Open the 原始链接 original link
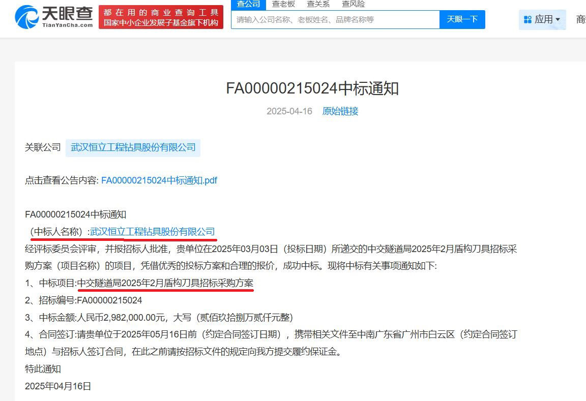The width and height of the screenshot is (586, 401). [x=340, y=111]
